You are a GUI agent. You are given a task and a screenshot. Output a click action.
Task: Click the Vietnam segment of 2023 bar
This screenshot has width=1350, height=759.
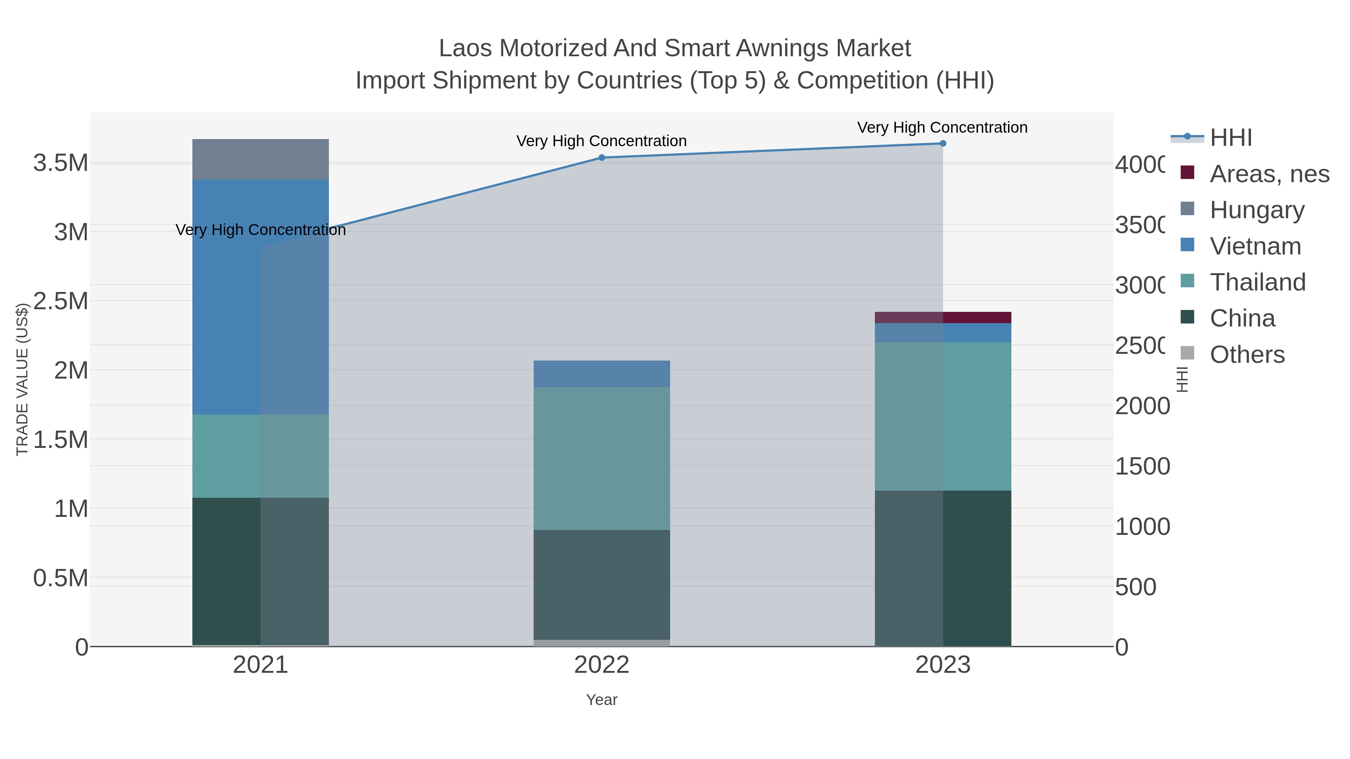[943, 333]
